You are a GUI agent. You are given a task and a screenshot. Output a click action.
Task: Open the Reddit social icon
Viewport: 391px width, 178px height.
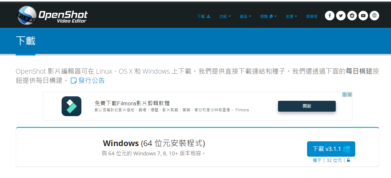[x=352, y=16]
